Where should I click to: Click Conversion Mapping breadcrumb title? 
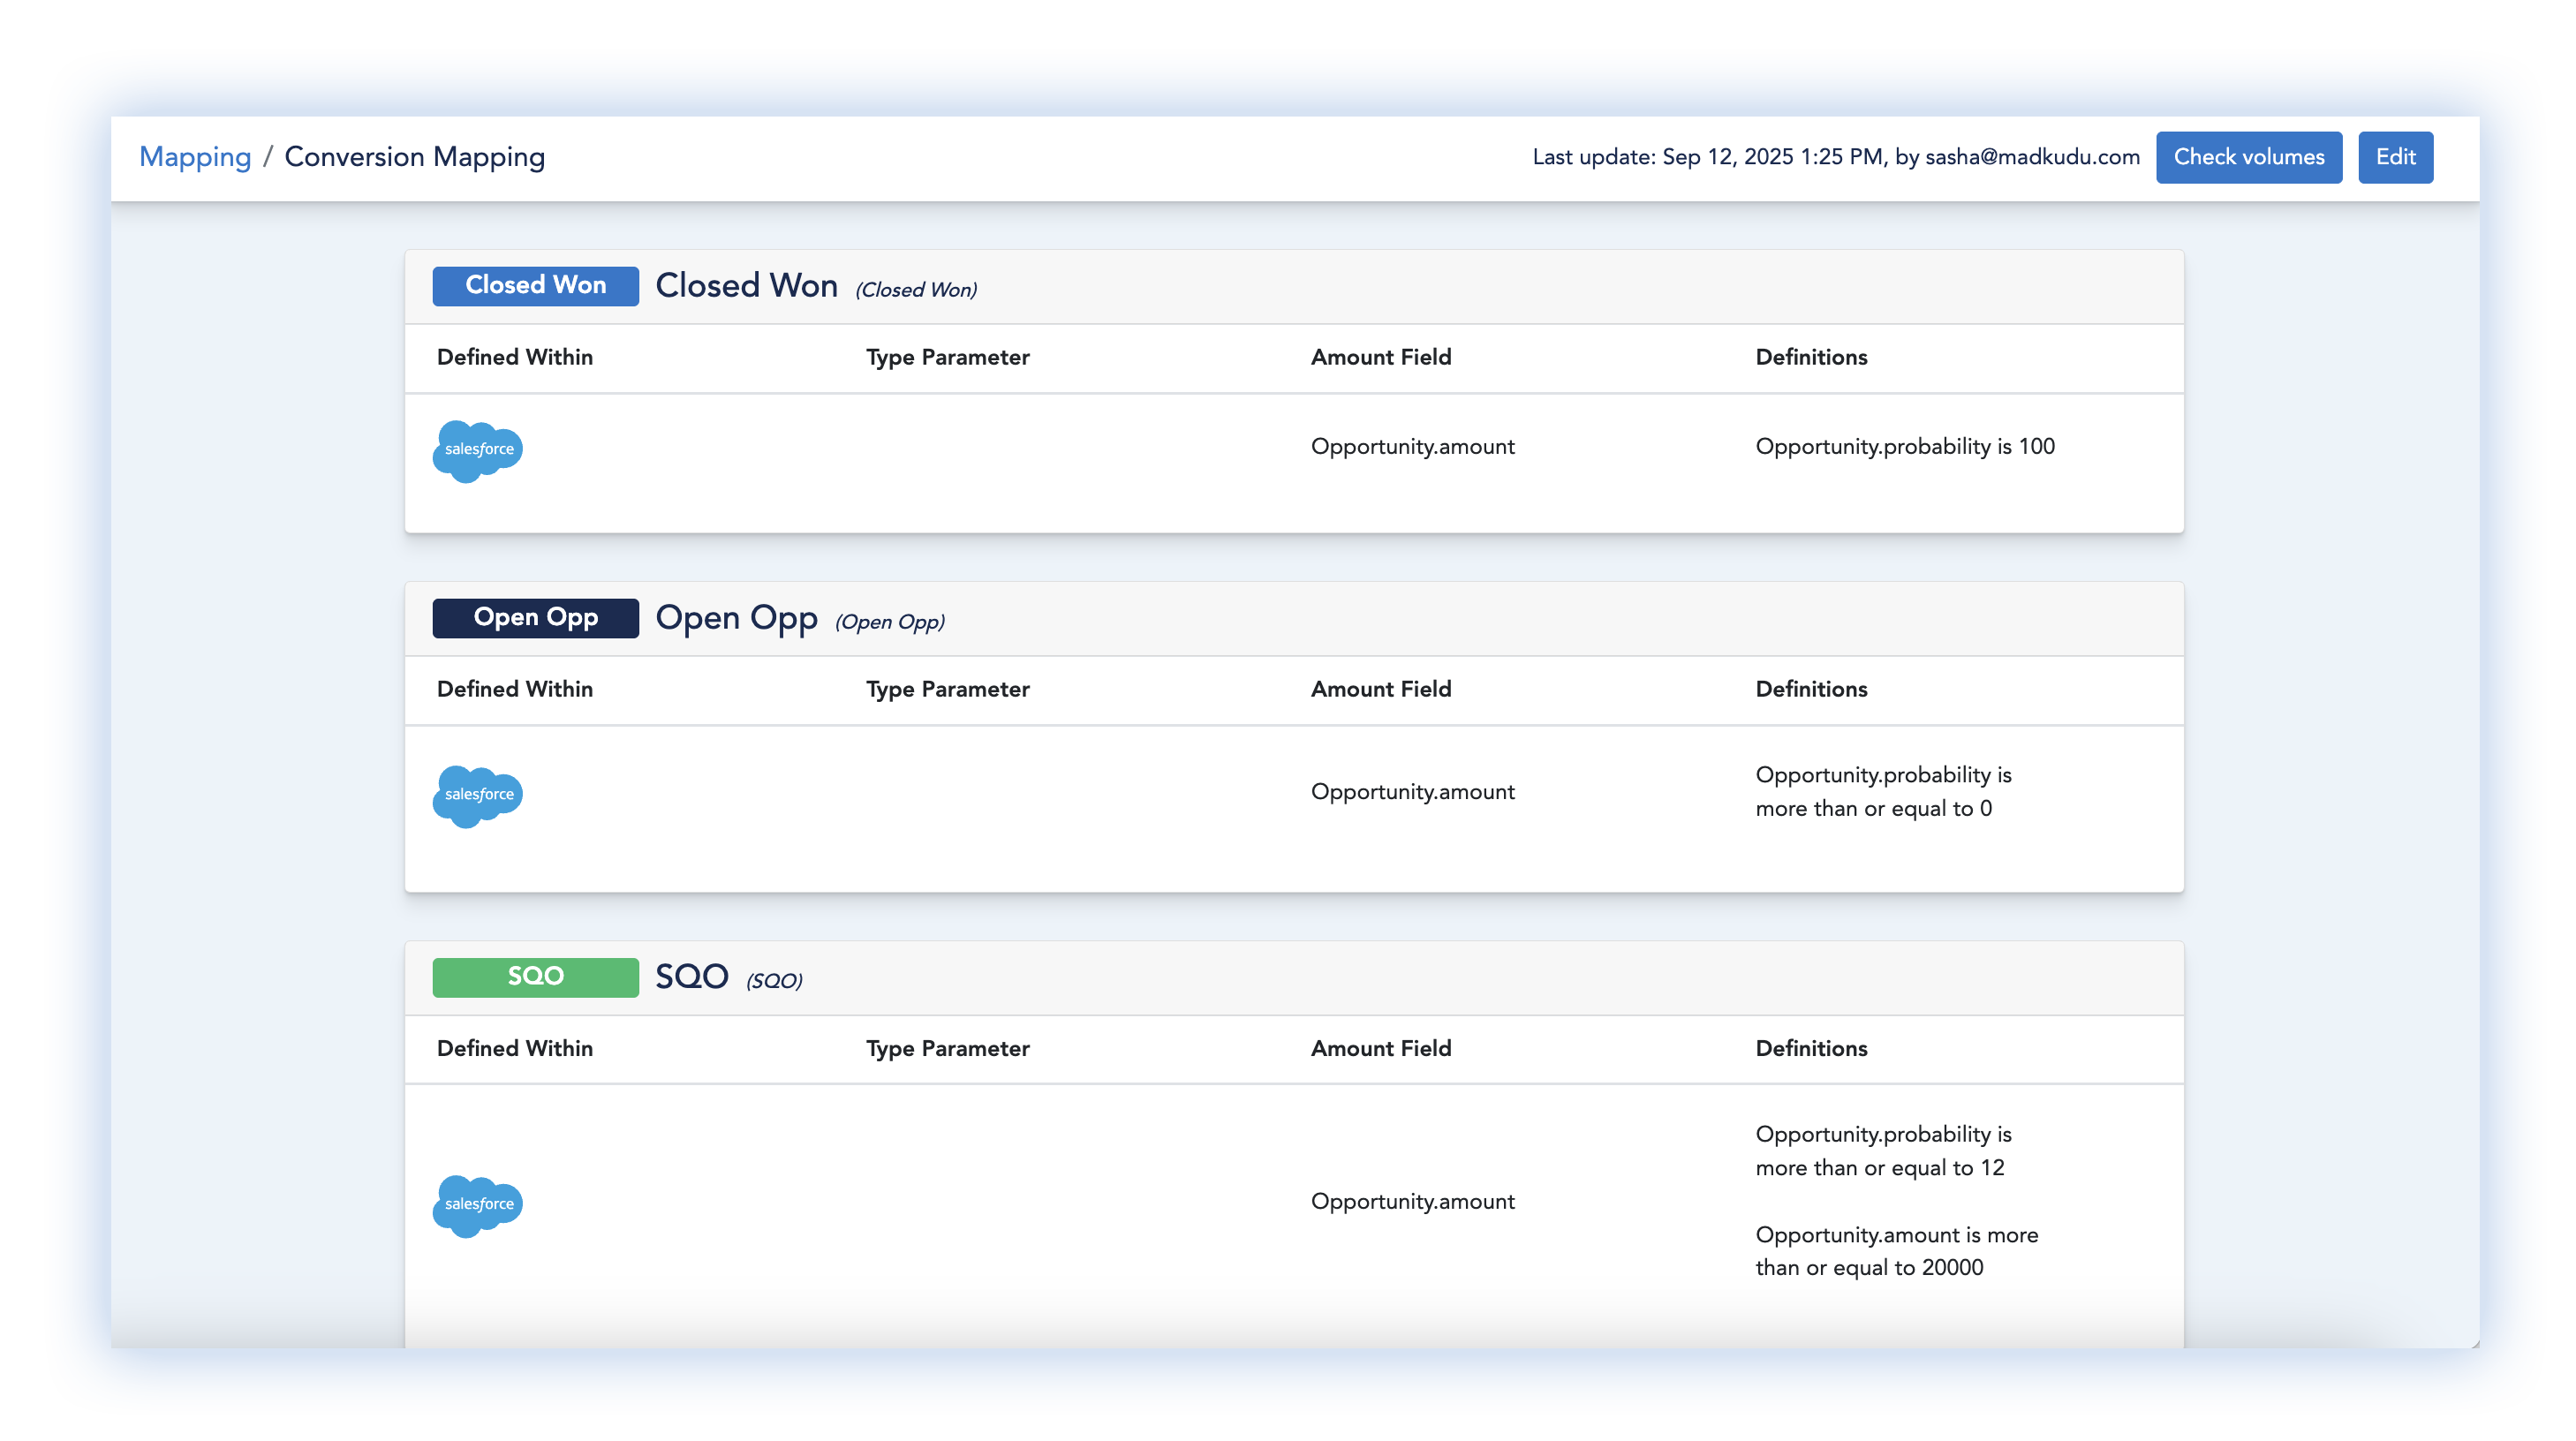coord(414,157)
